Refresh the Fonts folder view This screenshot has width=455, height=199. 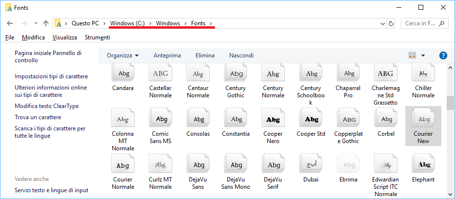tap(391, 23)
